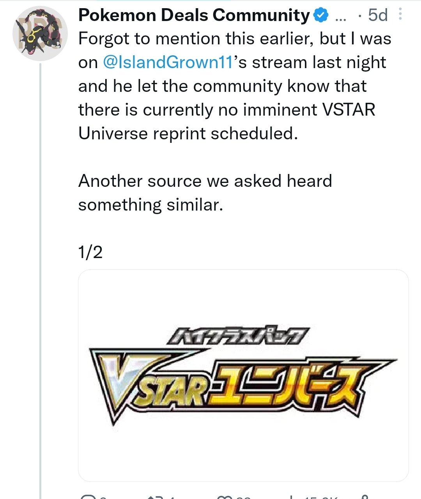421x499 pixels.
Task: Open the three-dot tweet options menu
Action: pos(400,15)
